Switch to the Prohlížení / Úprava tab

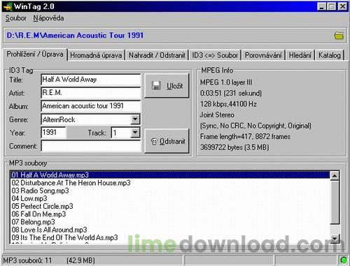point(35,54)
